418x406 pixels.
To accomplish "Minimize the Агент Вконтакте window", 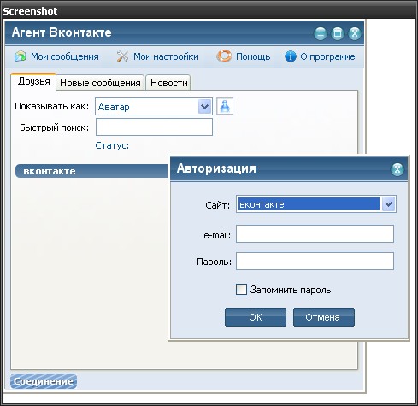I will (x=321, y=33).
